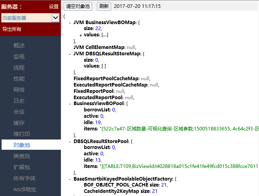The width and height of the screenshot is (259, 196).
Task: Open the 会话 menu item
Action: (x=19, y=112)
